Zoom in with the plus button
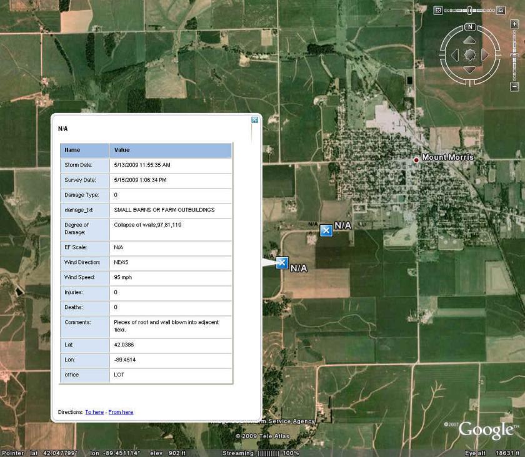The width and height of the screenshot is (525, 457). (x=514, y=24)
